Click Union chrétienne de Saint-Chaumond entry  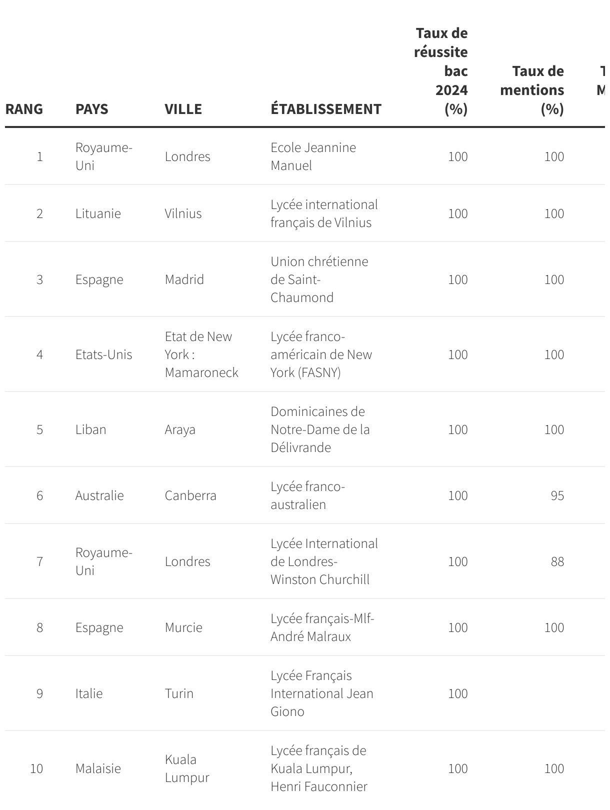(319, 279)
